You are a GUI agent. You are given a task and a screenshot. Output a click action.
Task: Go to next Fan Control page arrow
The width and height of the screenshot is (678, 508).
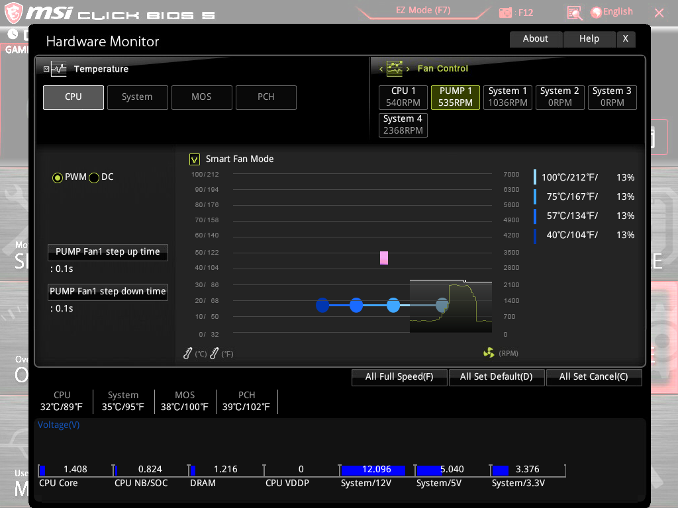(408, 69)
